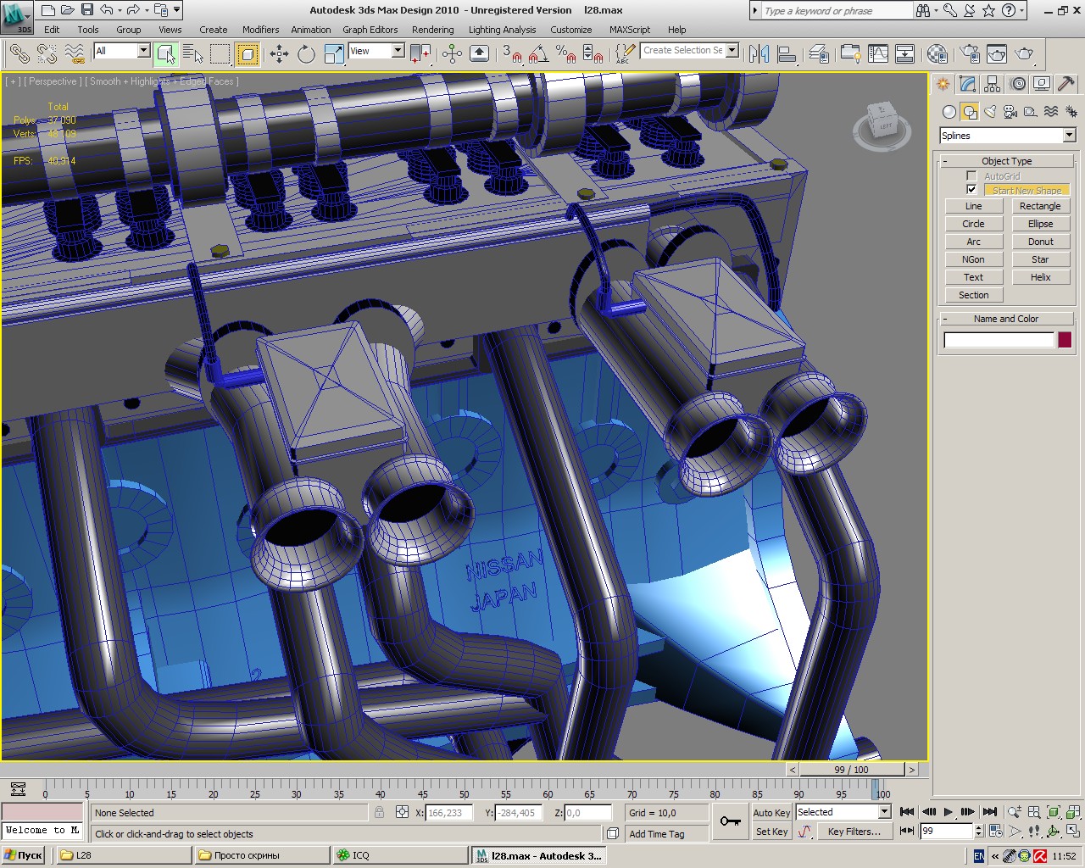Viewport: 1085px width, 868px height.
Task: Toggle Auto Key mode
Action: [x=771, y=812]
